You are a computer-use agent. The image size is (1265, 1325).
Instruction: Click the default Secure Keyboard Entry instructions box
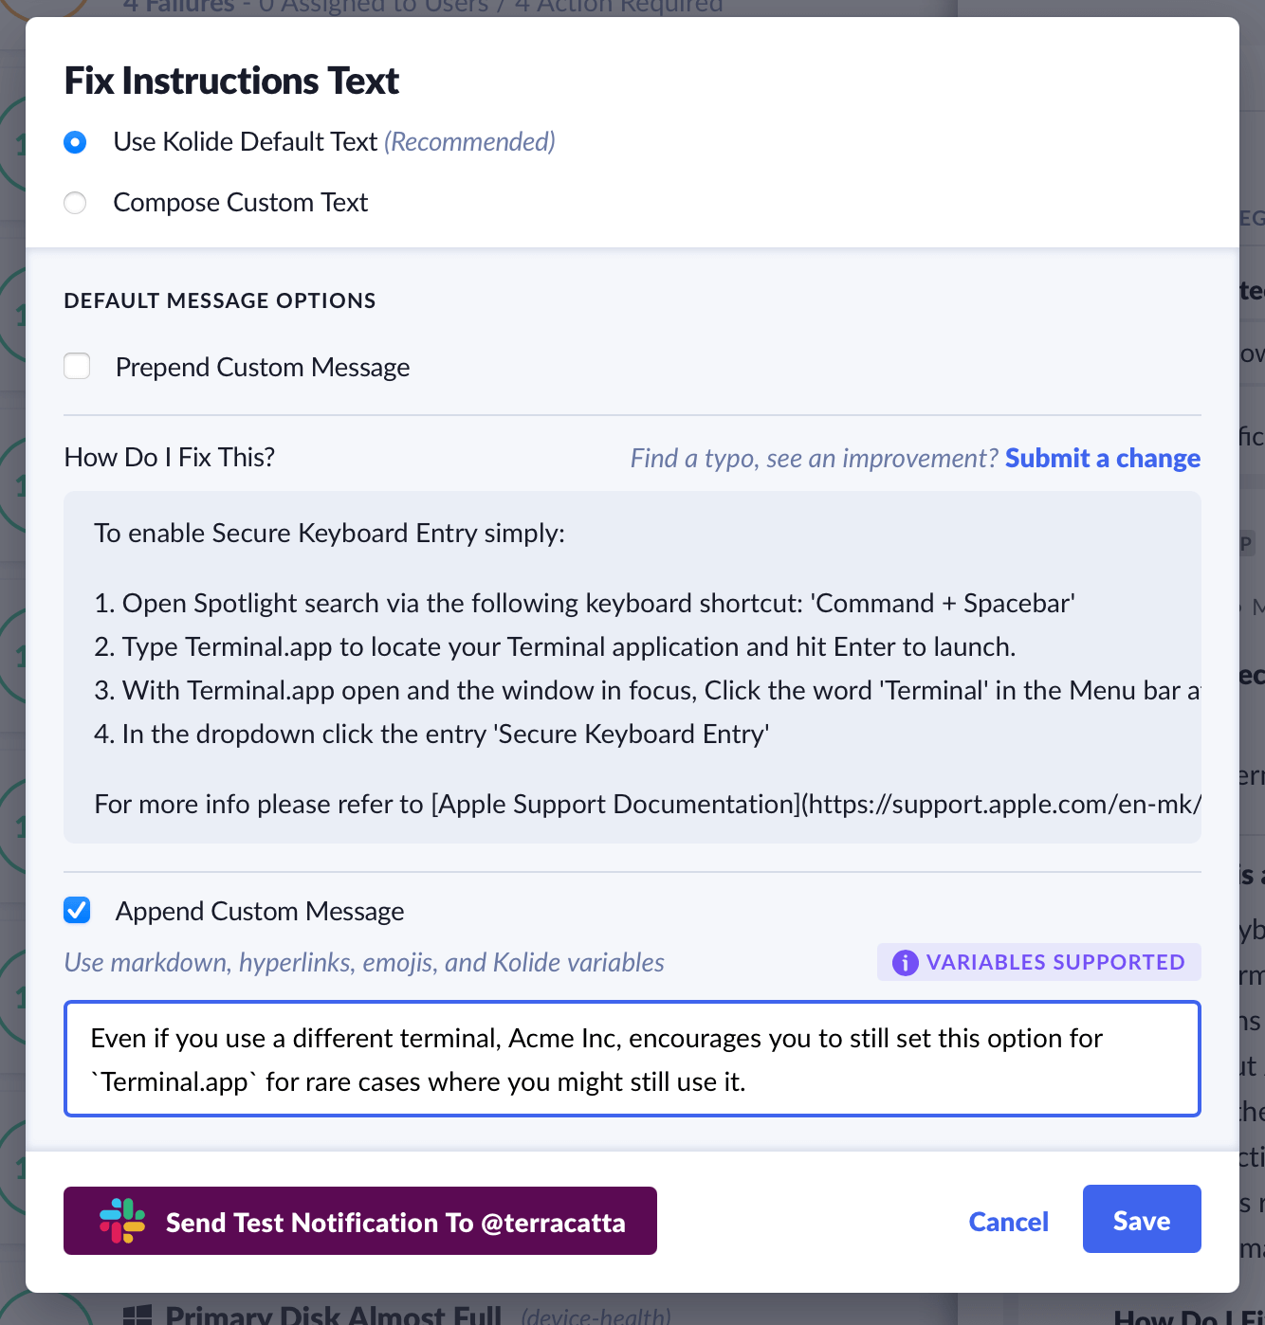pyautogui.click(x=632, y=667)
